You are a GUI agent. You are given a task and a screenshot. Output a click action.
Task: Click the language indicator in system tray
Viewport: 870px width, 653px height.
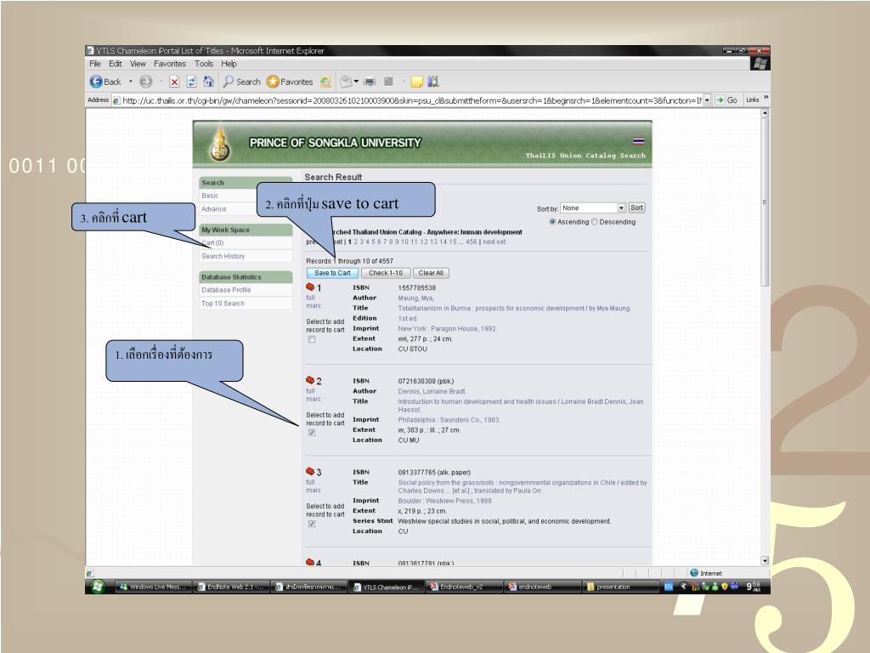(669, 587)
